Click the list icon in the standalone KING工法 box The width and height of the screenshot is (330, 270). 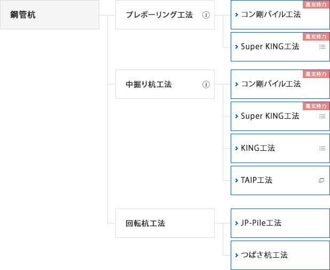pos(322,149)
